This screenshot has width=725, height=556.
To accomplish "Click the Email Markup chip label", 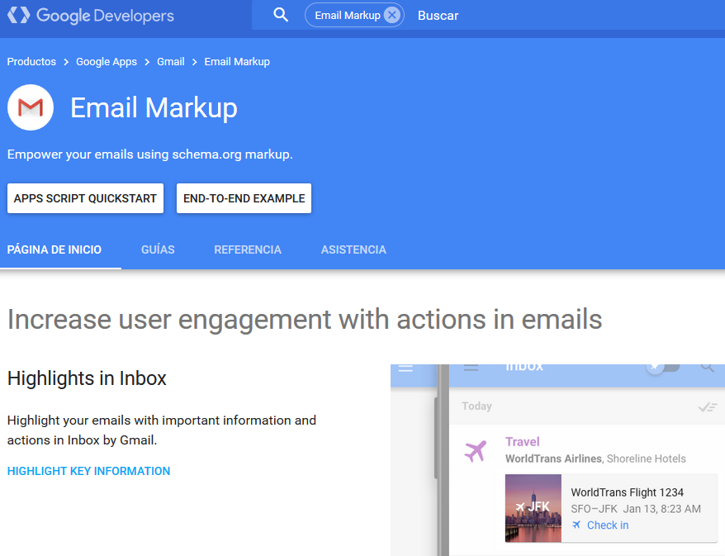I will (x=348, y=15).
